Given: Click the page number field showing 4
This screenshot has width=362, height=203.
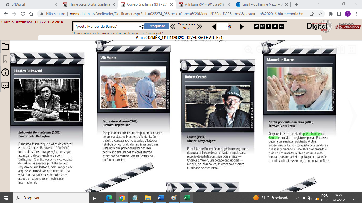Looking at the screenshot, I should pyautogui.click(x=222, y=26).
